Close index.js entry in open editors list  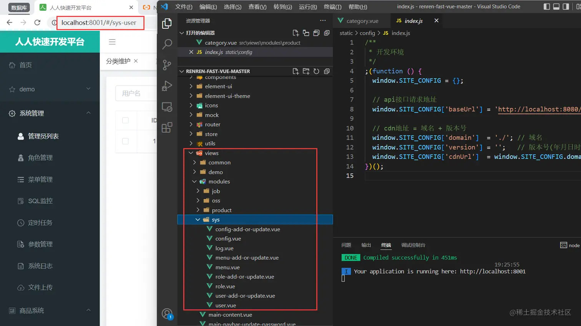[191, 52]
